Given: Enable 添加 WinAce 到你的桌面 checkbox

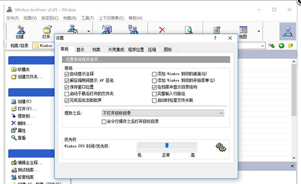Looking at the screenshot, I should coord(154,74).
